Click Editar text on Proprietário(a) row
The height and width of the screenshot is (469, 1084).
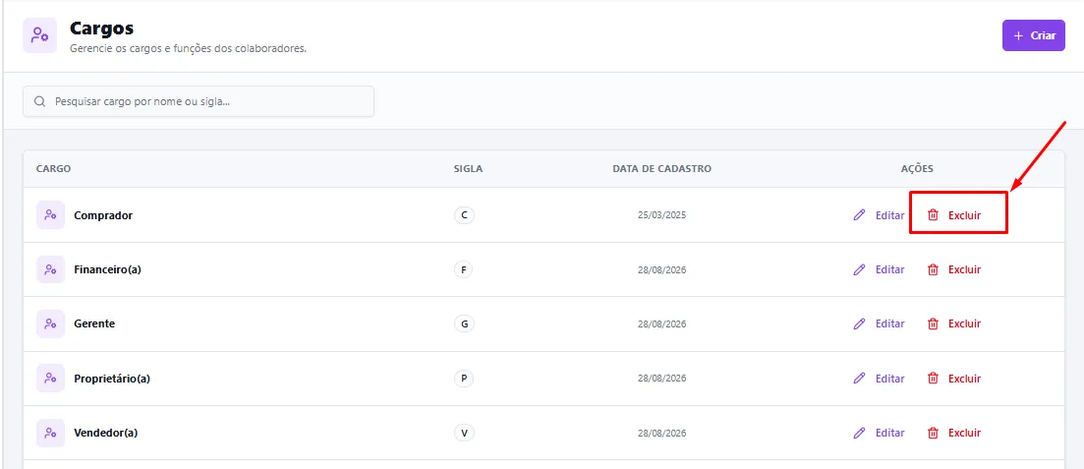point(889,379)
